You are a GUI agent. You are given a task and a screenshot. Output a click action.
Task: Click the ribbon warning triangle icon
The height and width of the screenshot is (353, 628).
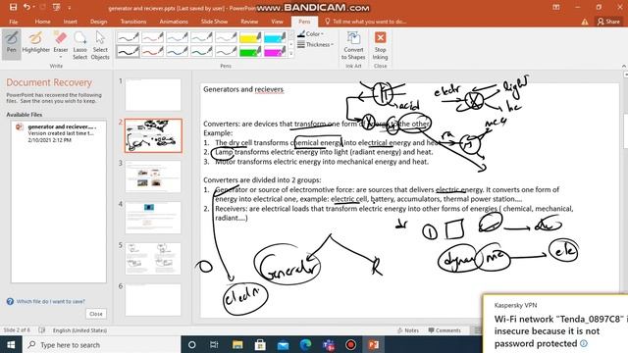585,22
